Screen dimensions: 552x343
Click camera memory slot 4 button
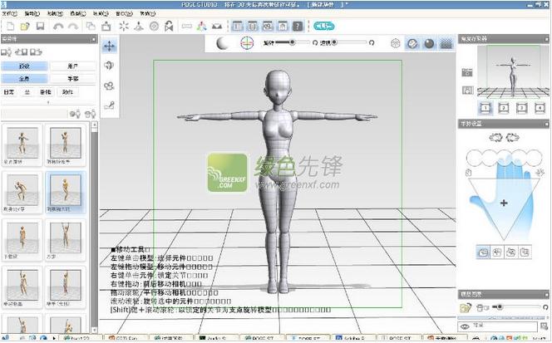click(x=540, y=108)
